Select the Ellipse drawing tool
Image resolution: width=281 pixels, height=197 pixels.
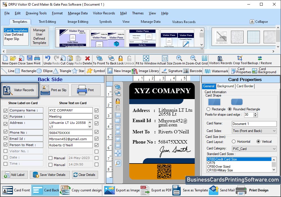coord(45,71)
